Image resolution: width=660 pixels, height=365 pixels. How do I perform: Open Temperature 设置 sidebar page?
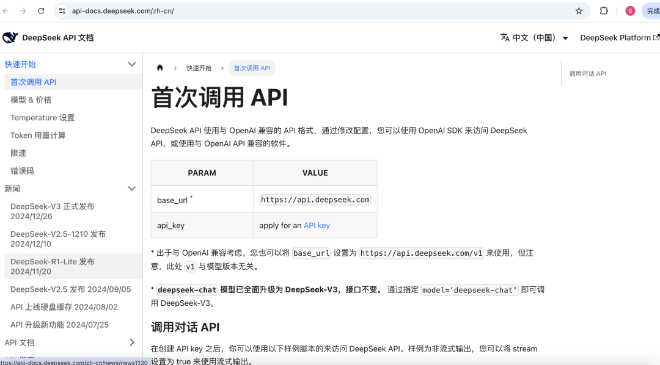tap(73, 118)
